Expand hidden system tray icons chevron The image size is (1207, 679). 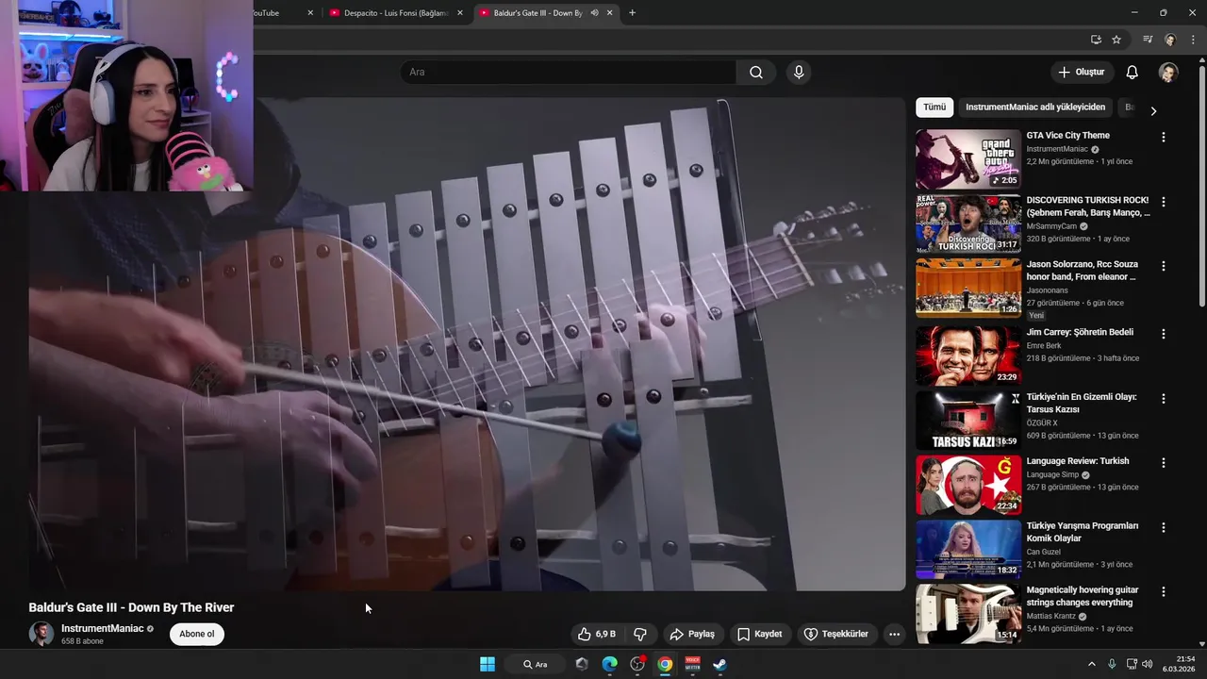(x=1092, y=664)
